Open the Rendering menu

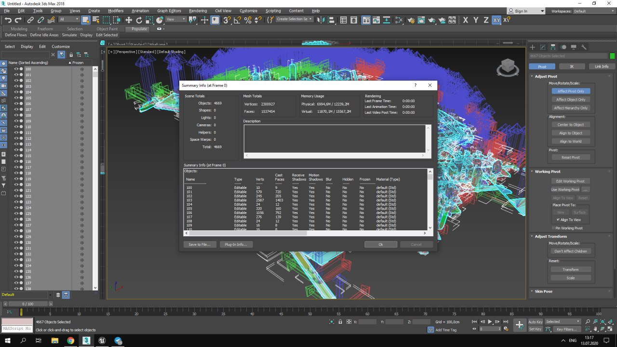pyautogui.click(x=198, y=11)
